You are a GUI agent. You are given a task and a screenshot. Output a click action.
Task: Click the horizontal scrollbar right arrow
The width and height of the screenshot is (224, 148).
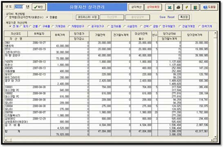(212, 140)
